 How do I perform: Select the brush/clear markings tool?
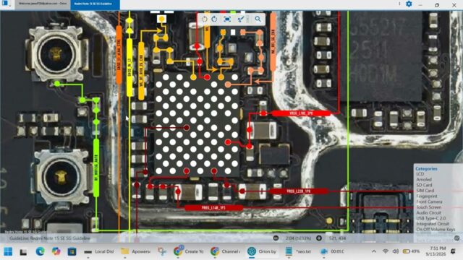(x=241, y=19)
